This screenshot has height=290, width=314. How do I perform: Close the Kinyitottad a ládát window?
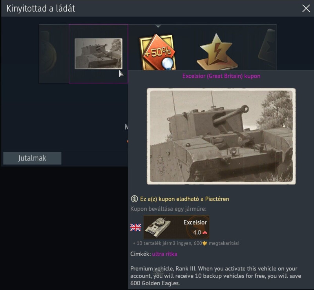click(306, 8)
